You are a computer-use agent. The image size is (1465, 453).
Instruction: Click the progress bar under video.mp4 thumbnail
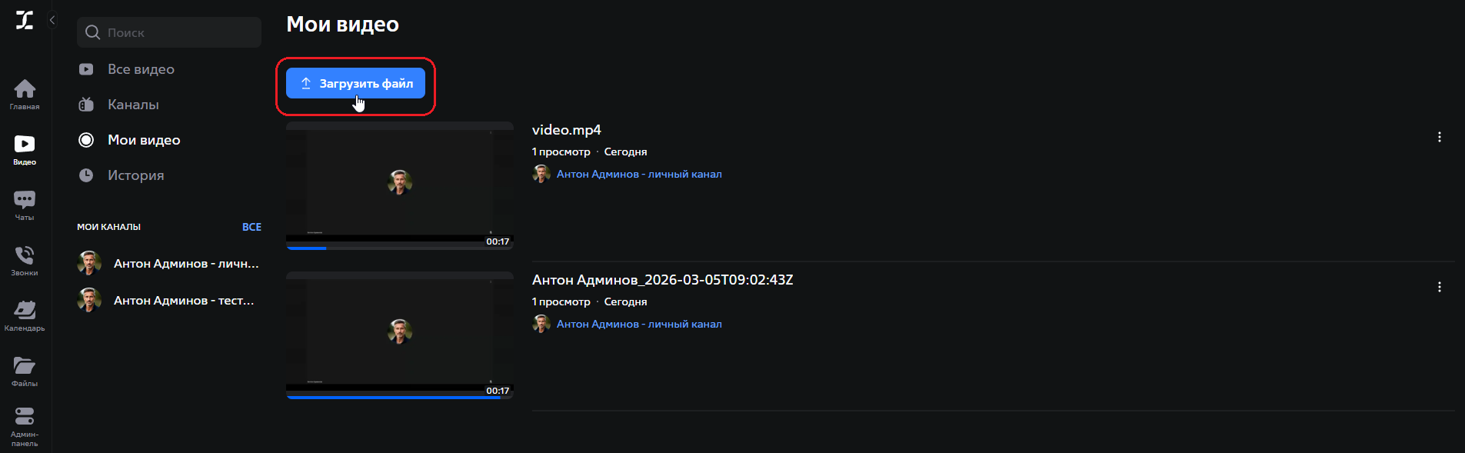tap(399, 247)
